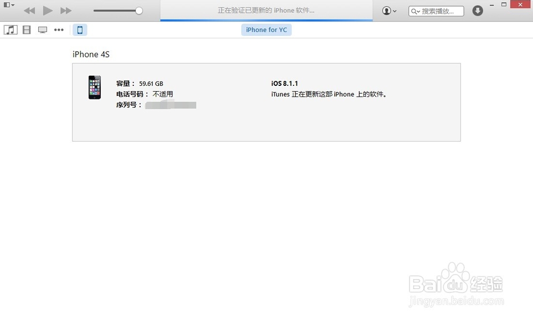Click the phone number value 不适用
Screen dimensions: 533x319
pos(163,94)
